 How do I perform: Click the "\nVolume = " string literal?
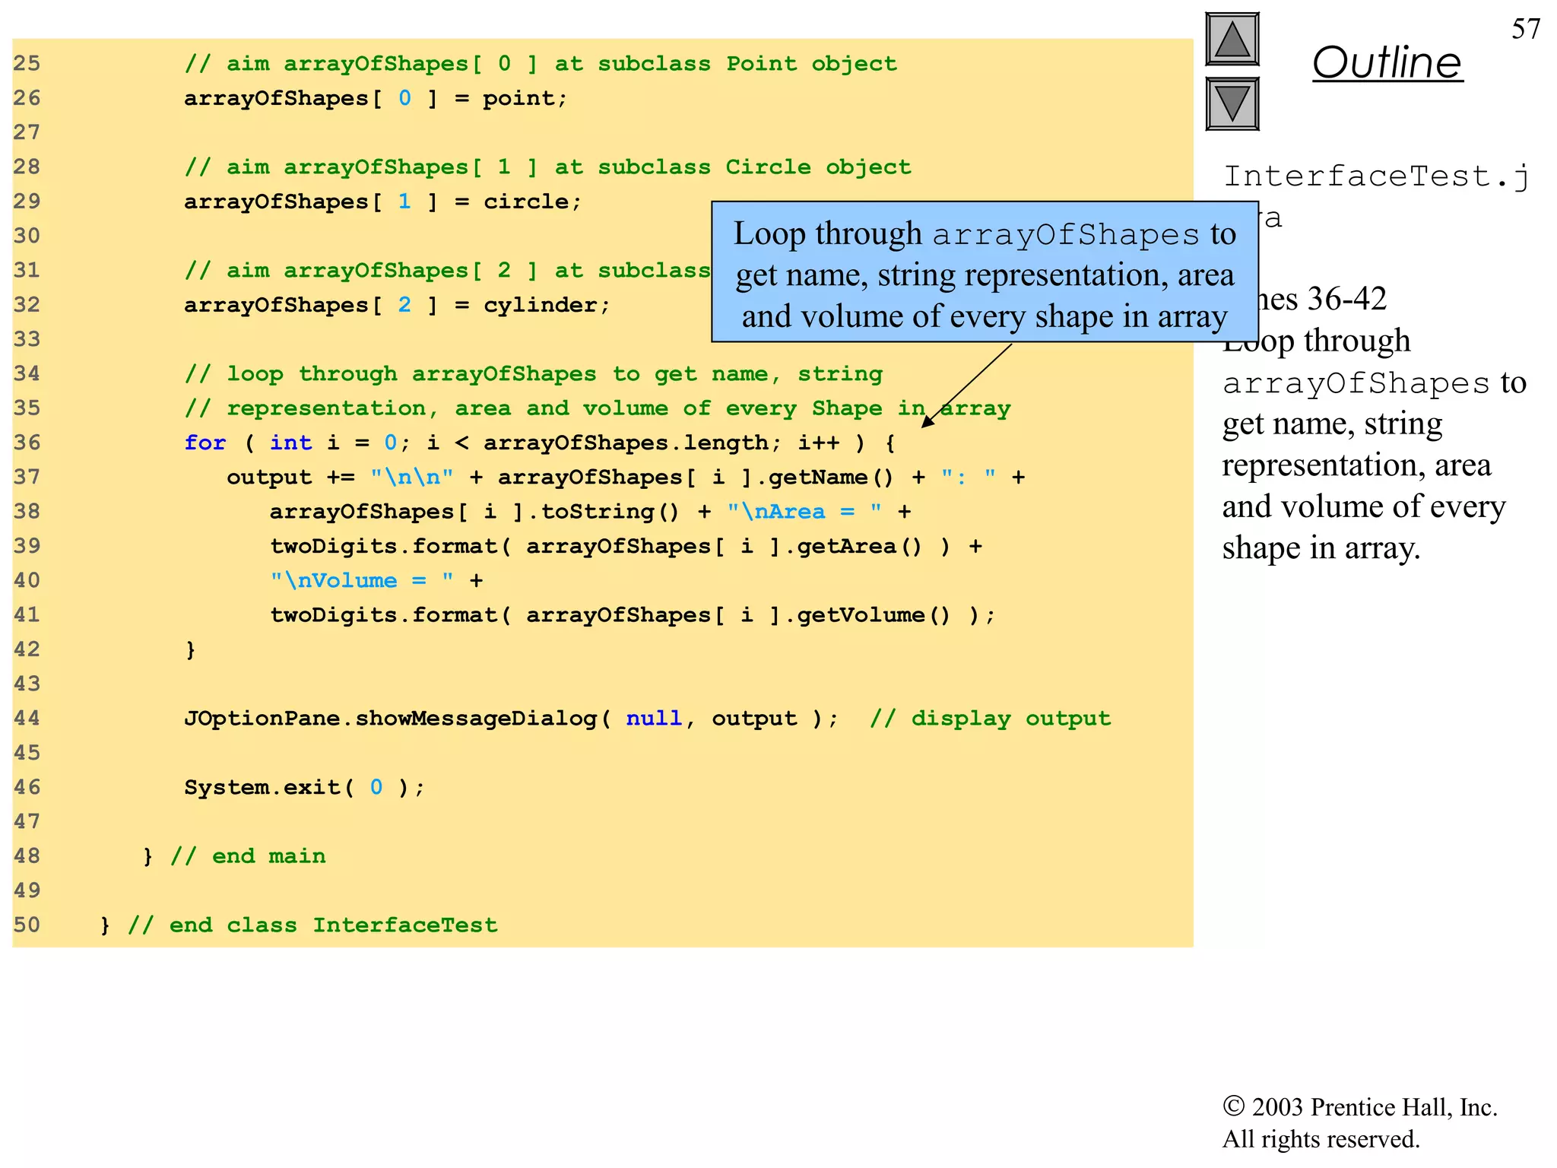(x=362, y=580)
